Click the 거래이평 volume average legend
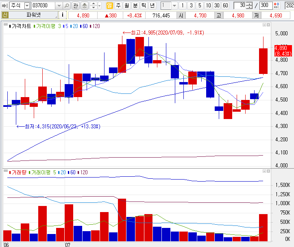The image size is (294, 247). pos(42,173)
